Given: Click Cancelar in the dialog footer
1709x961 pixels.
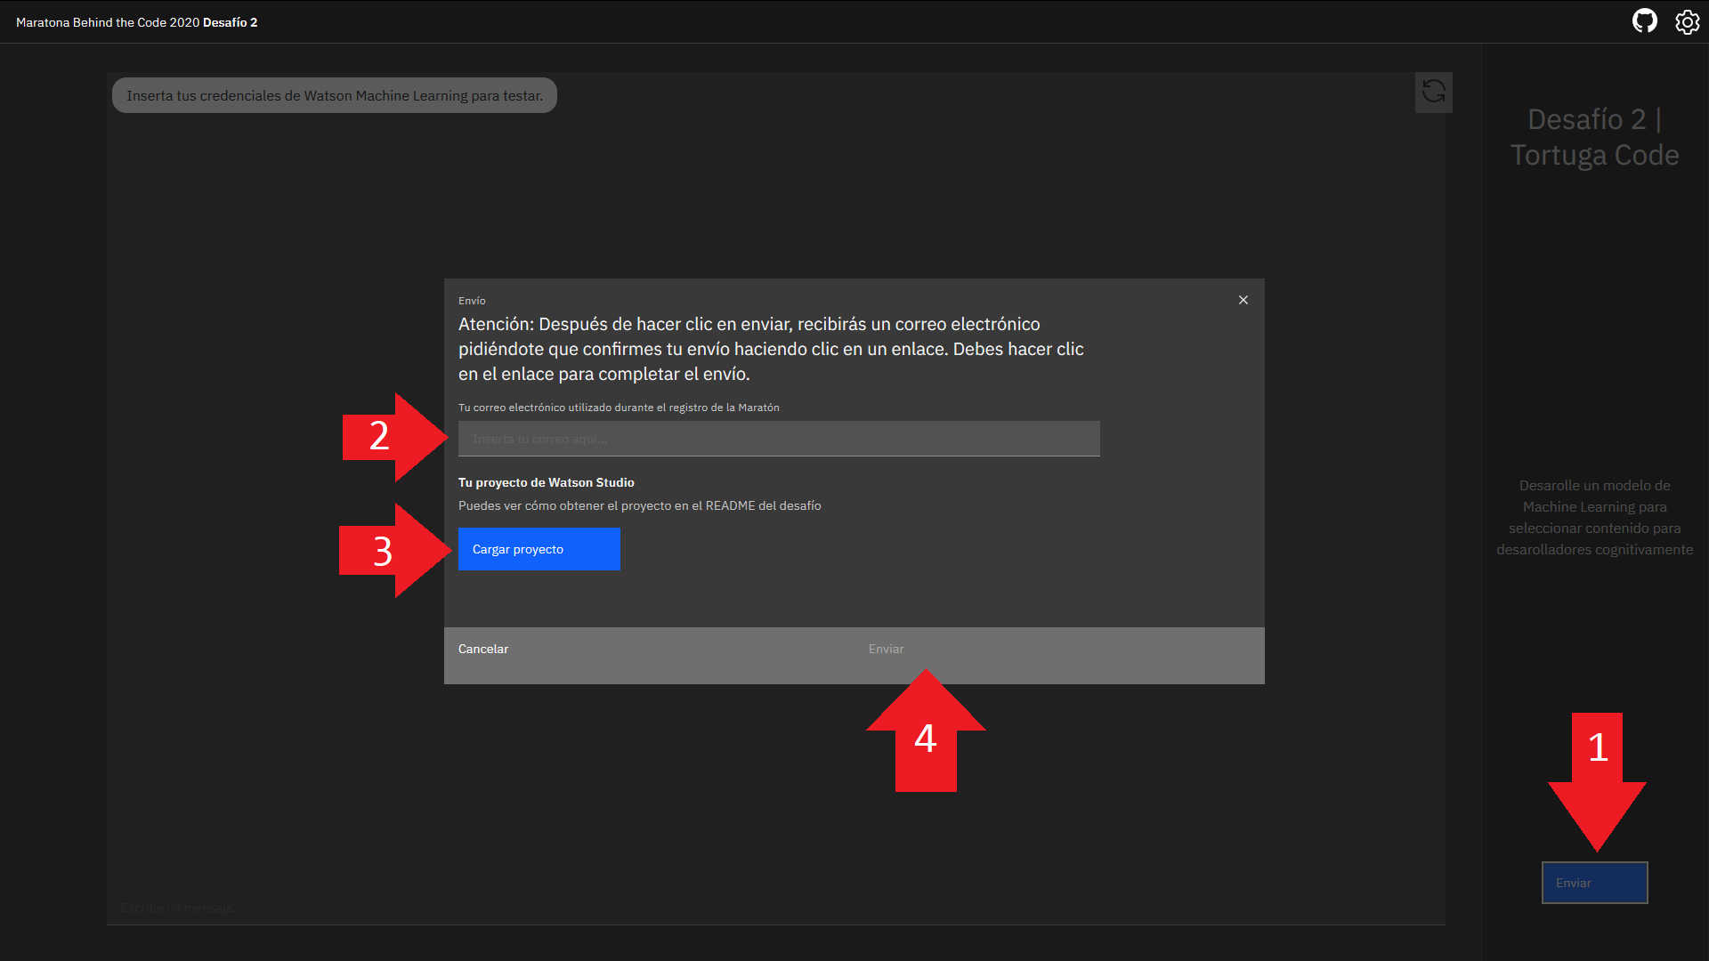Looking at the screenshot, I should pyautogui.click(x=483, y=649).
